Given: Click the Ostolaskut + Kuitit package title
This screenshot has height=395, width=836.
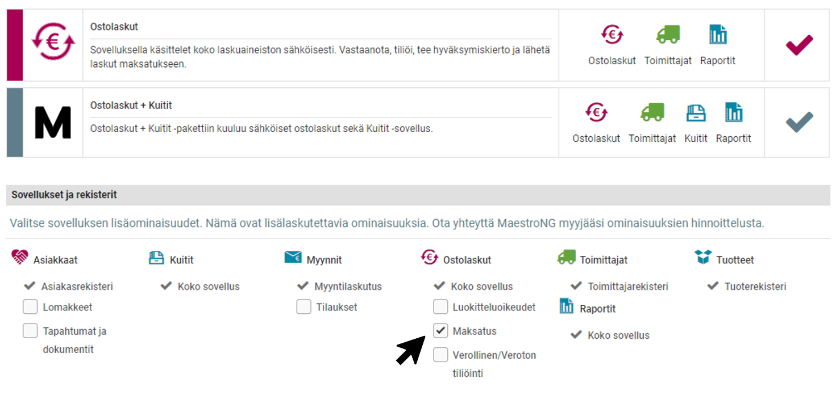Looking at the screenshot, I should (x=131, y=106).
